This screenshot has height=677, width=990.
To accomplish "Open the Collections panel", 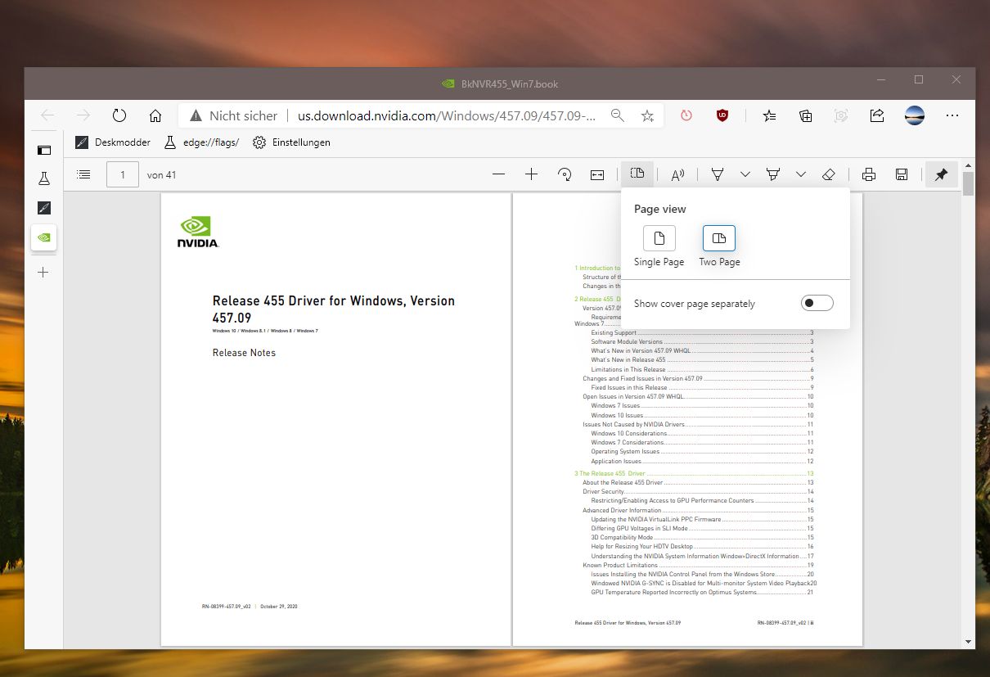I will pyautogui.click(x=805, y=116).
